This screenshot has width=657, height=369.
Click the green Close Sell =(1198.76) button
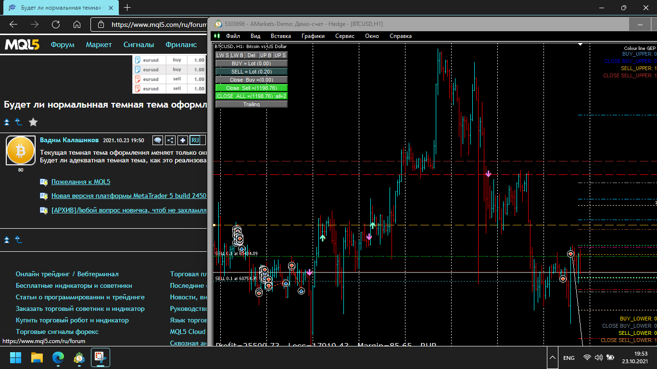(252, 88)
